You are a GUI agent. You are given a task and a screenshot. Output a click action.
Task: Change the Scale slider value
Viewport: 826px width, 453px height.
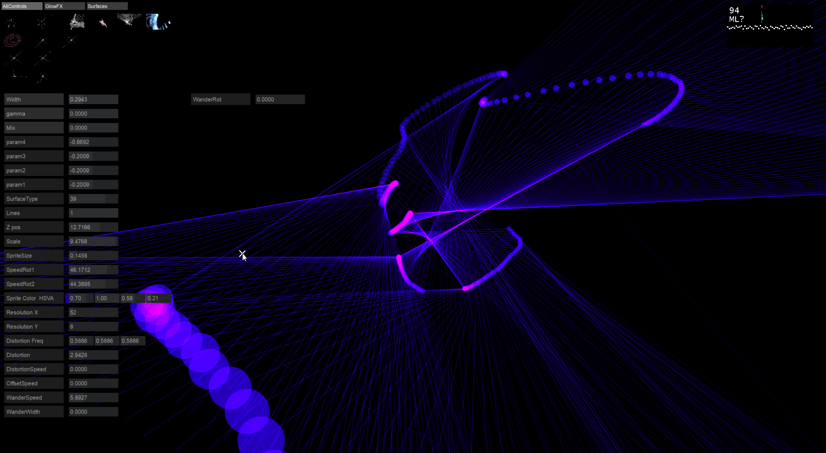click(93, 241)
